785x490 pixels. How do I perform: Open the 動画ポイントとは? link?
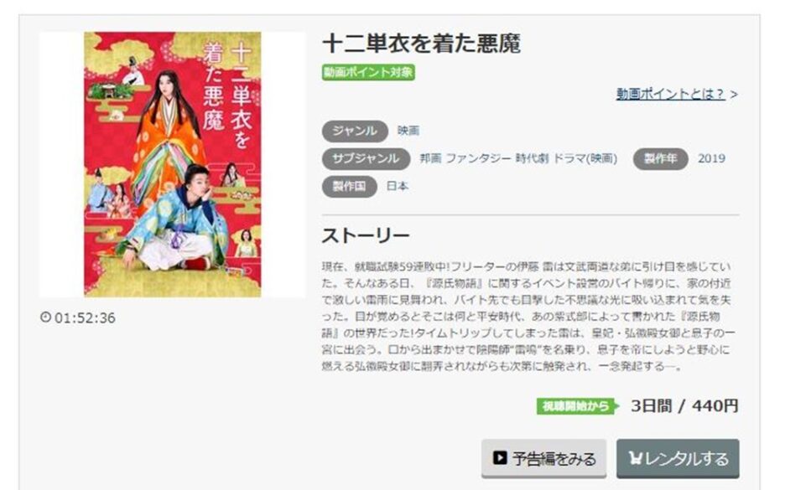point(670,94)
